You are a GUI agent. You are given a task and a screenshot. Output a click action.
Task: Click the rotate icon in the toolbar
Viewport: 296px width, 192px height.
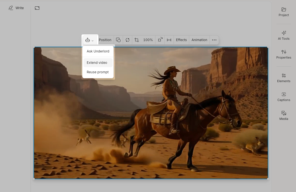[x=127, y=40]
